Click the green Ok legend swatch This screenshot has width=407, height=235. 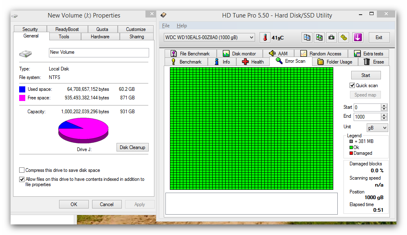coord(351,147)
